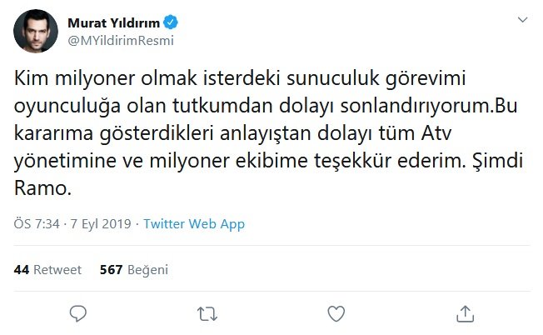The width and height of the screenshot is (543, 335).
Task: Open Murat Yıldırım's profile picture
Action: tap(33, 32)
